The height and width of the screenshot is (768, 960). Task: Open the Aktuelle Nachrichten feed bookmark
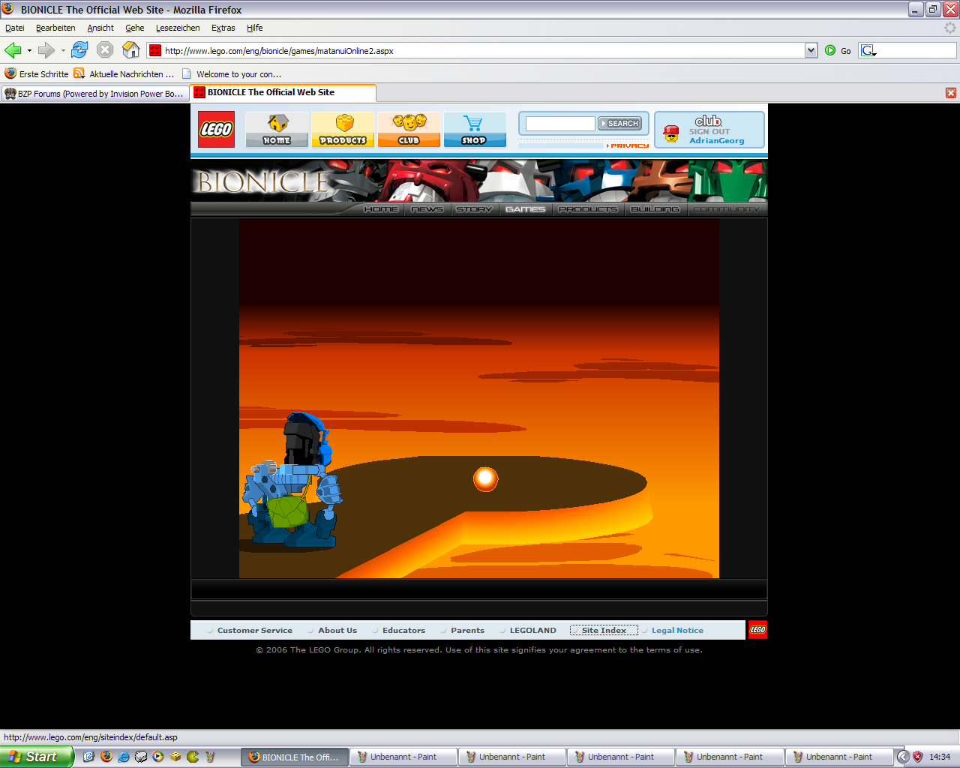coord(124,74)
